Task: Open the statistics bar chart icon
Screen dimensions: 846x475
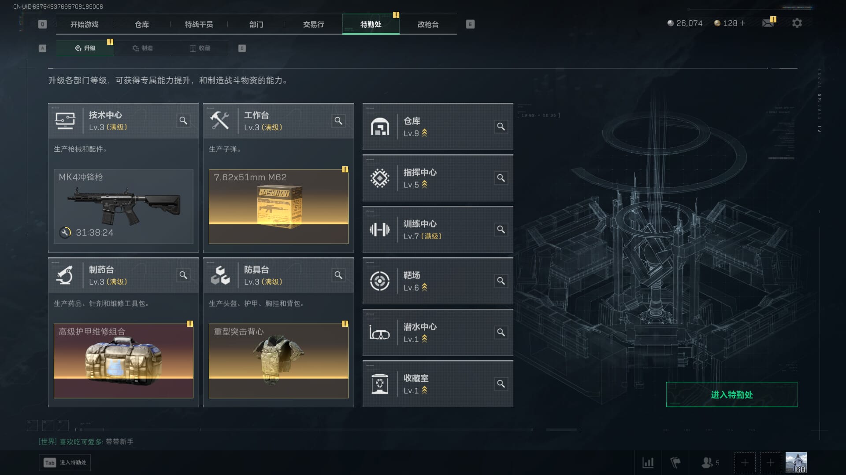Action: [x=648, y=463]
